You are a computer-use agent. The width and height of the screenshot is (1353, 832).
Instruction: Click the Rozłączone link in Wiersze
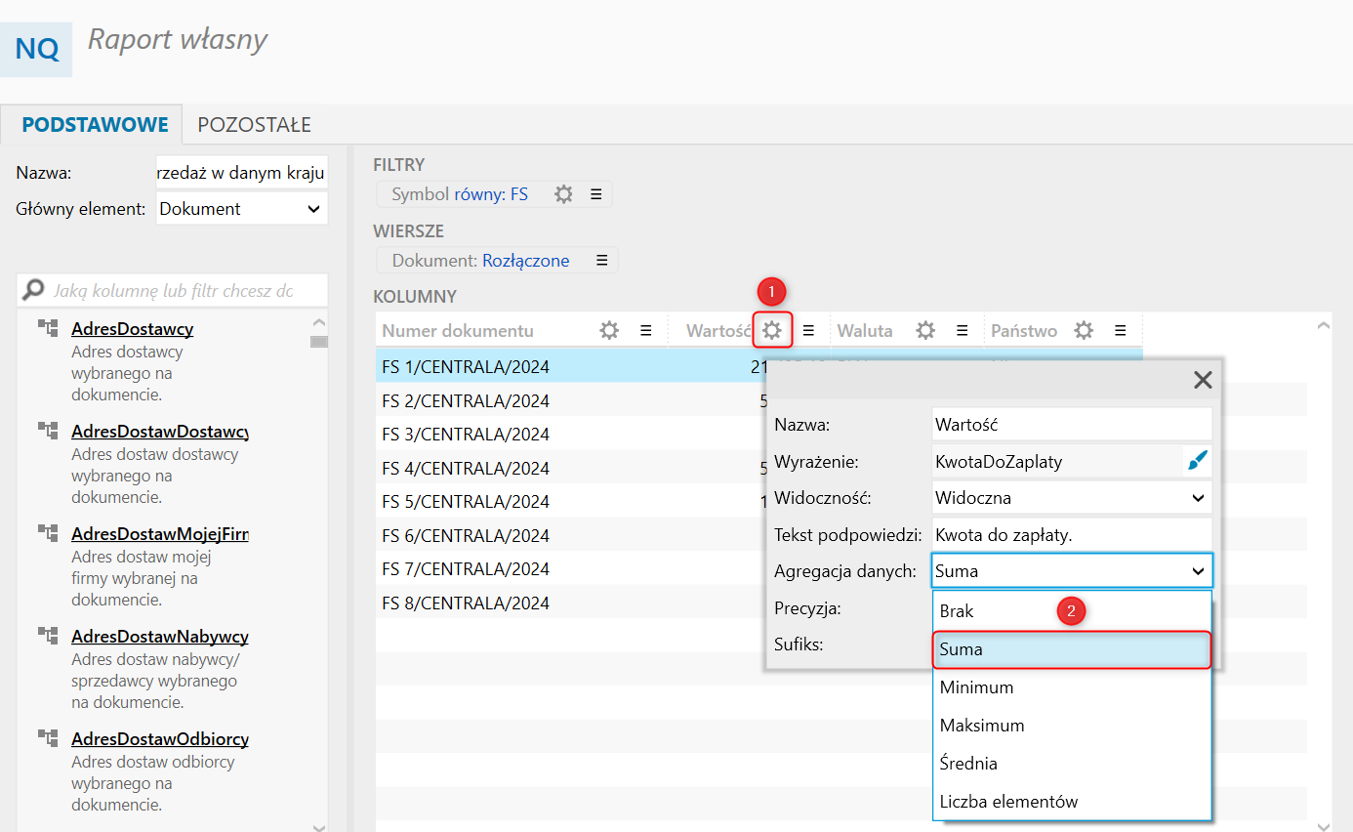point(525,261)
